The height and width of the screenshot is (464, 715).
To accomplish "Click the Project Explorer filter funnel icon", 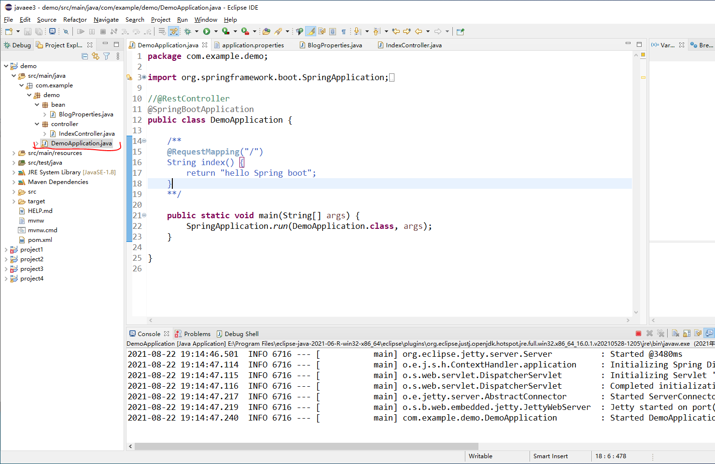I will pos(107,56).
